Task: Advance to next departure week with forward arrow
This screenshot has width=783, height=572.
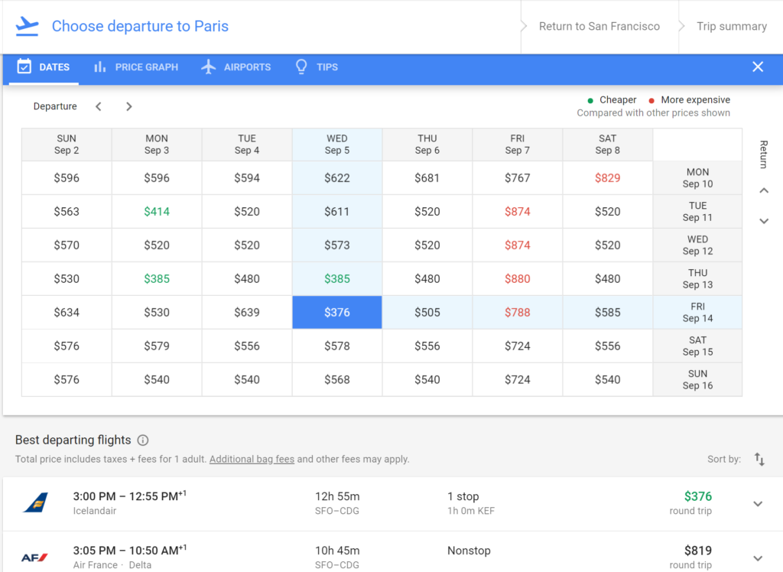Action: coord(128,106)
